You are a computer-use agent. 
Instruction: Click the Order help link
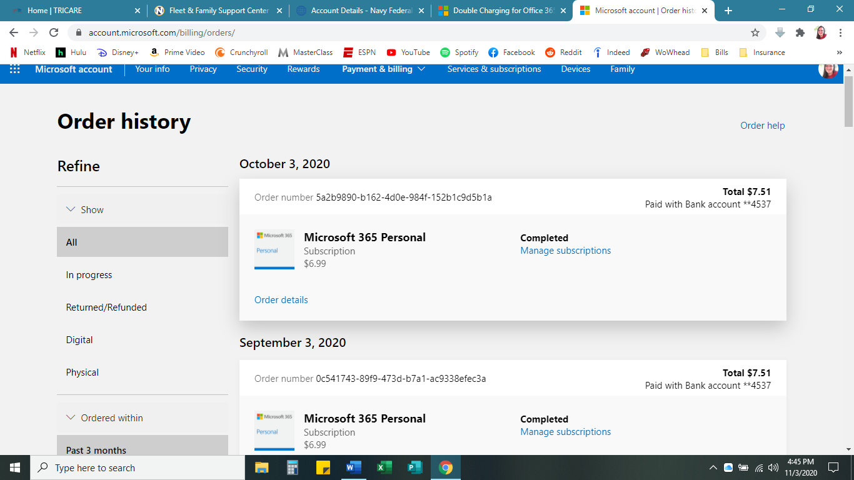point(762,126)
